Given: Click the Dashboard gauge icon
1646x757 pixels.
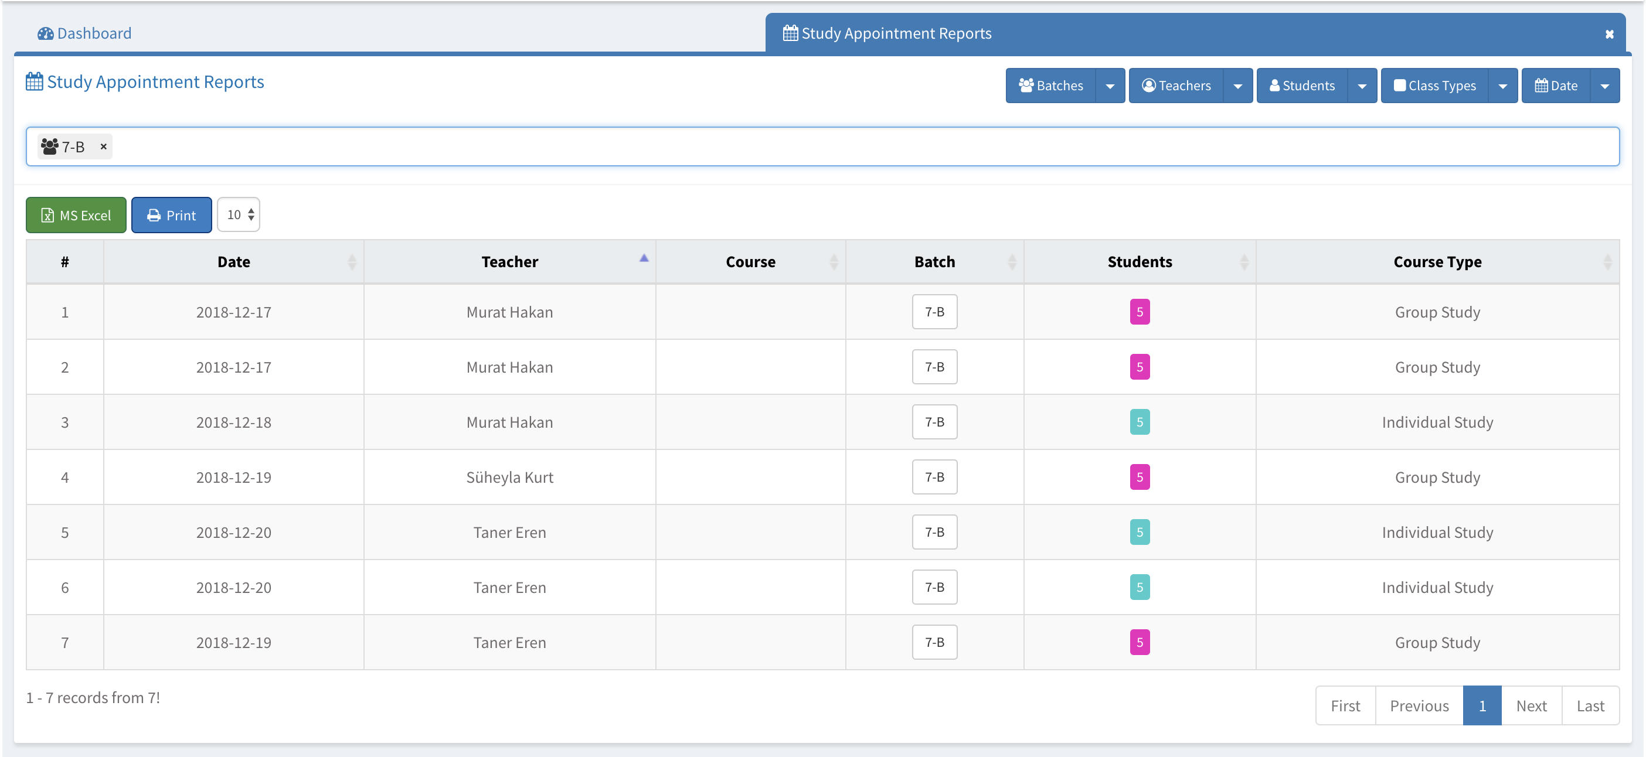Looking at the screenshot, I should (x=45, y=33).
